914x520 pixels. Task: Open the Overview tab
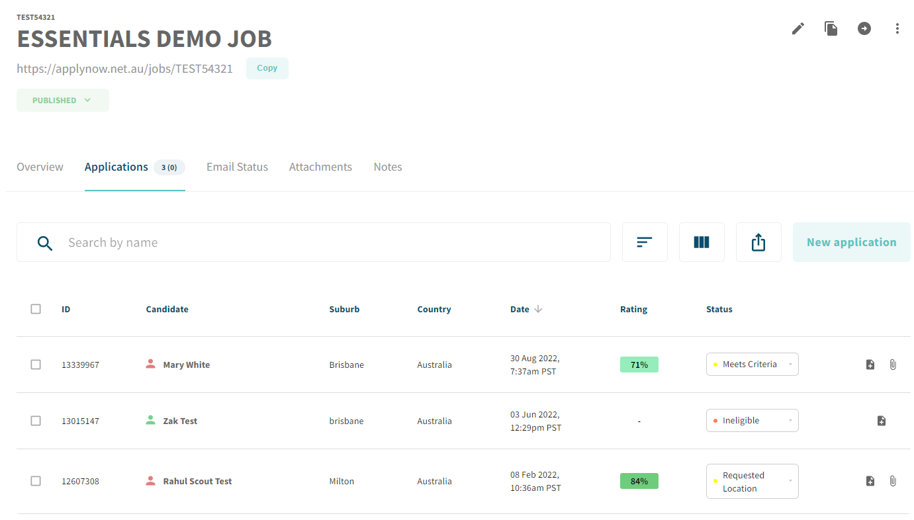pyautogui.click(x=40, y=167)
